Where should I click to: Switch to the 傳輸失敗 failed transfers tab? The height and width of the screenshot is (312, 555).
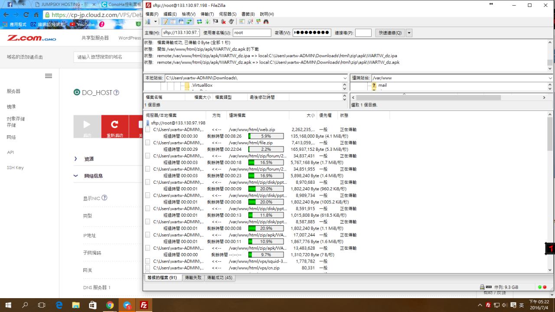(193, 278)
